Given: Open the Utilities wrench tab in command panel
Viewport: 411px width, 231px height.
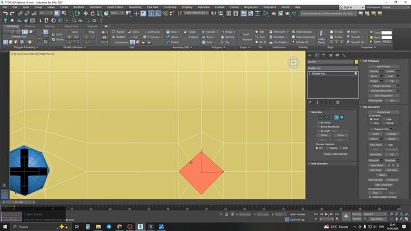Looking at the screenshot, I should (x=344, y=55).
